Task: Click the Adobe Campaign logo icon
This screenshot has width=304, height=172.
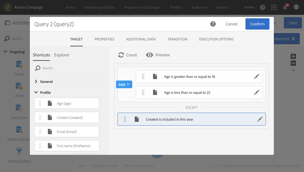Action: [8, 7]
